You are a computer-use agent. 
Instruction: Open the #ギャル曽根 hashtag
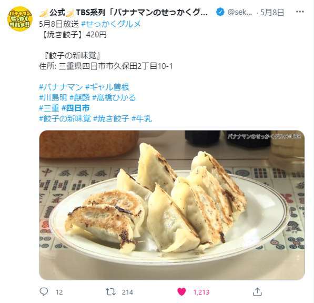(x=107, y=87)
